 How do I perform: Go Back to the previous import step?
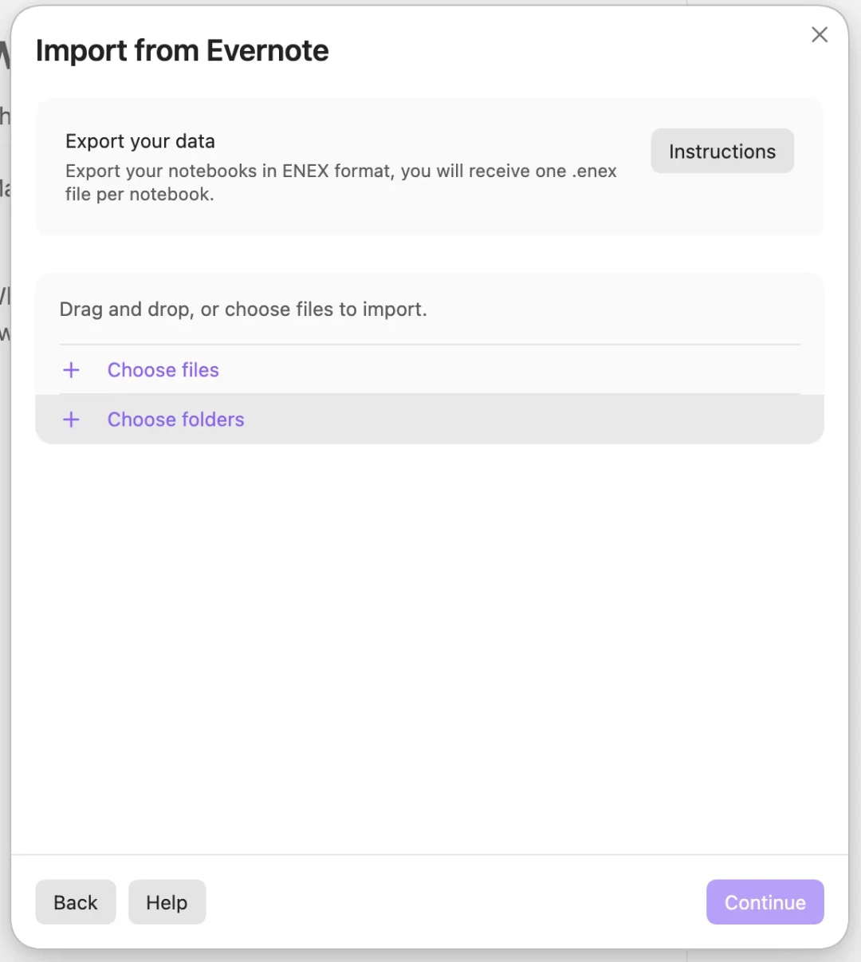pos(76,902)
